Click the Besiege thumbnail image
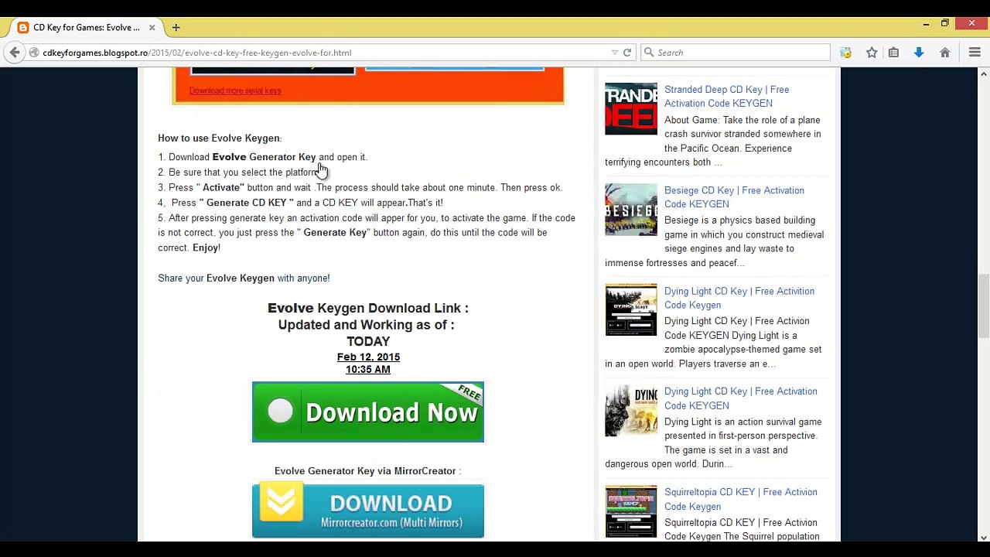 coord(631,210)
